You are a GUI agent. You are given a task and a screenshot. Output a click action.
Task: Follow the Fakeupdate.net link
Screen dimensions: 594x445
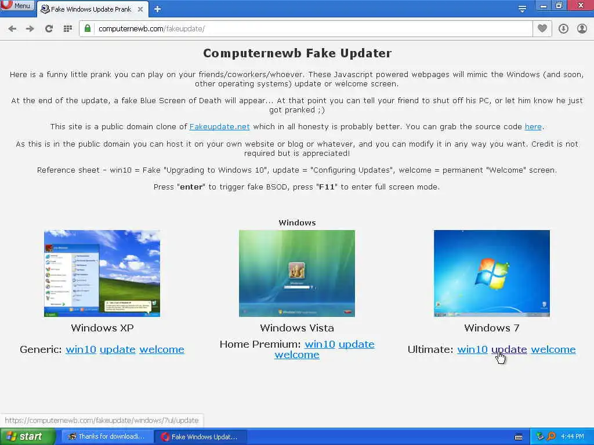click(x=219, y=127)
